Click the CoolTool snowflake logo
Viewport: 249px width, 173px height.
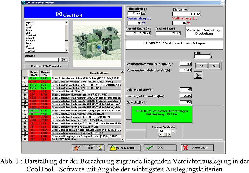(45, 14)
